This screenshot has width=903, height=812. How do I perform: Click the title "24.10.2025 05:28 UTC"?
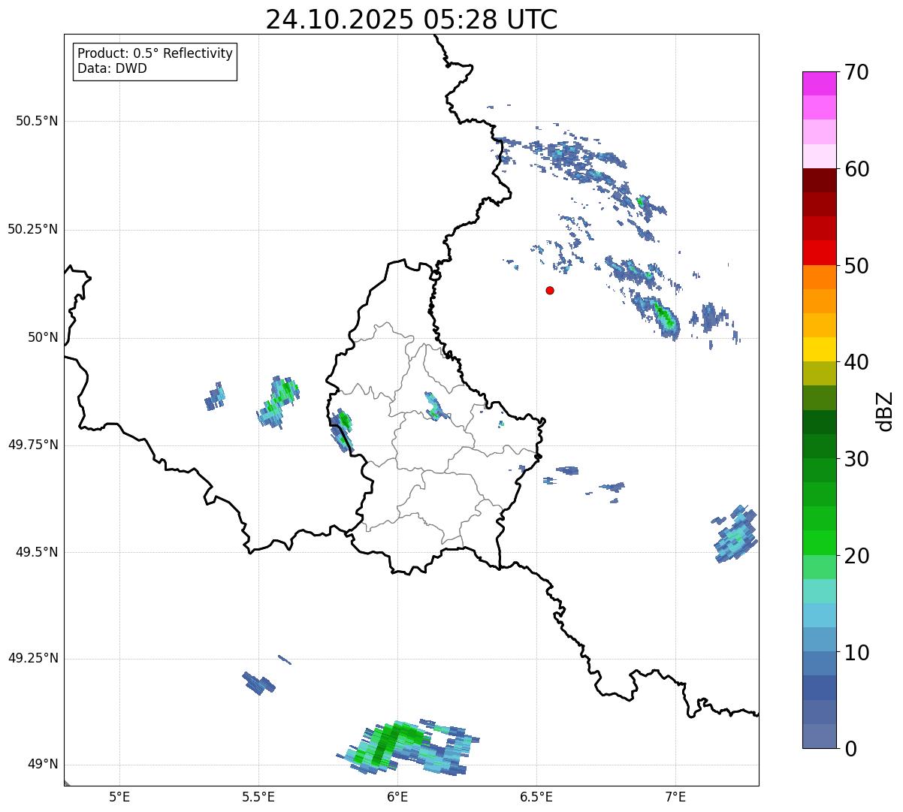tap(412, 20)
